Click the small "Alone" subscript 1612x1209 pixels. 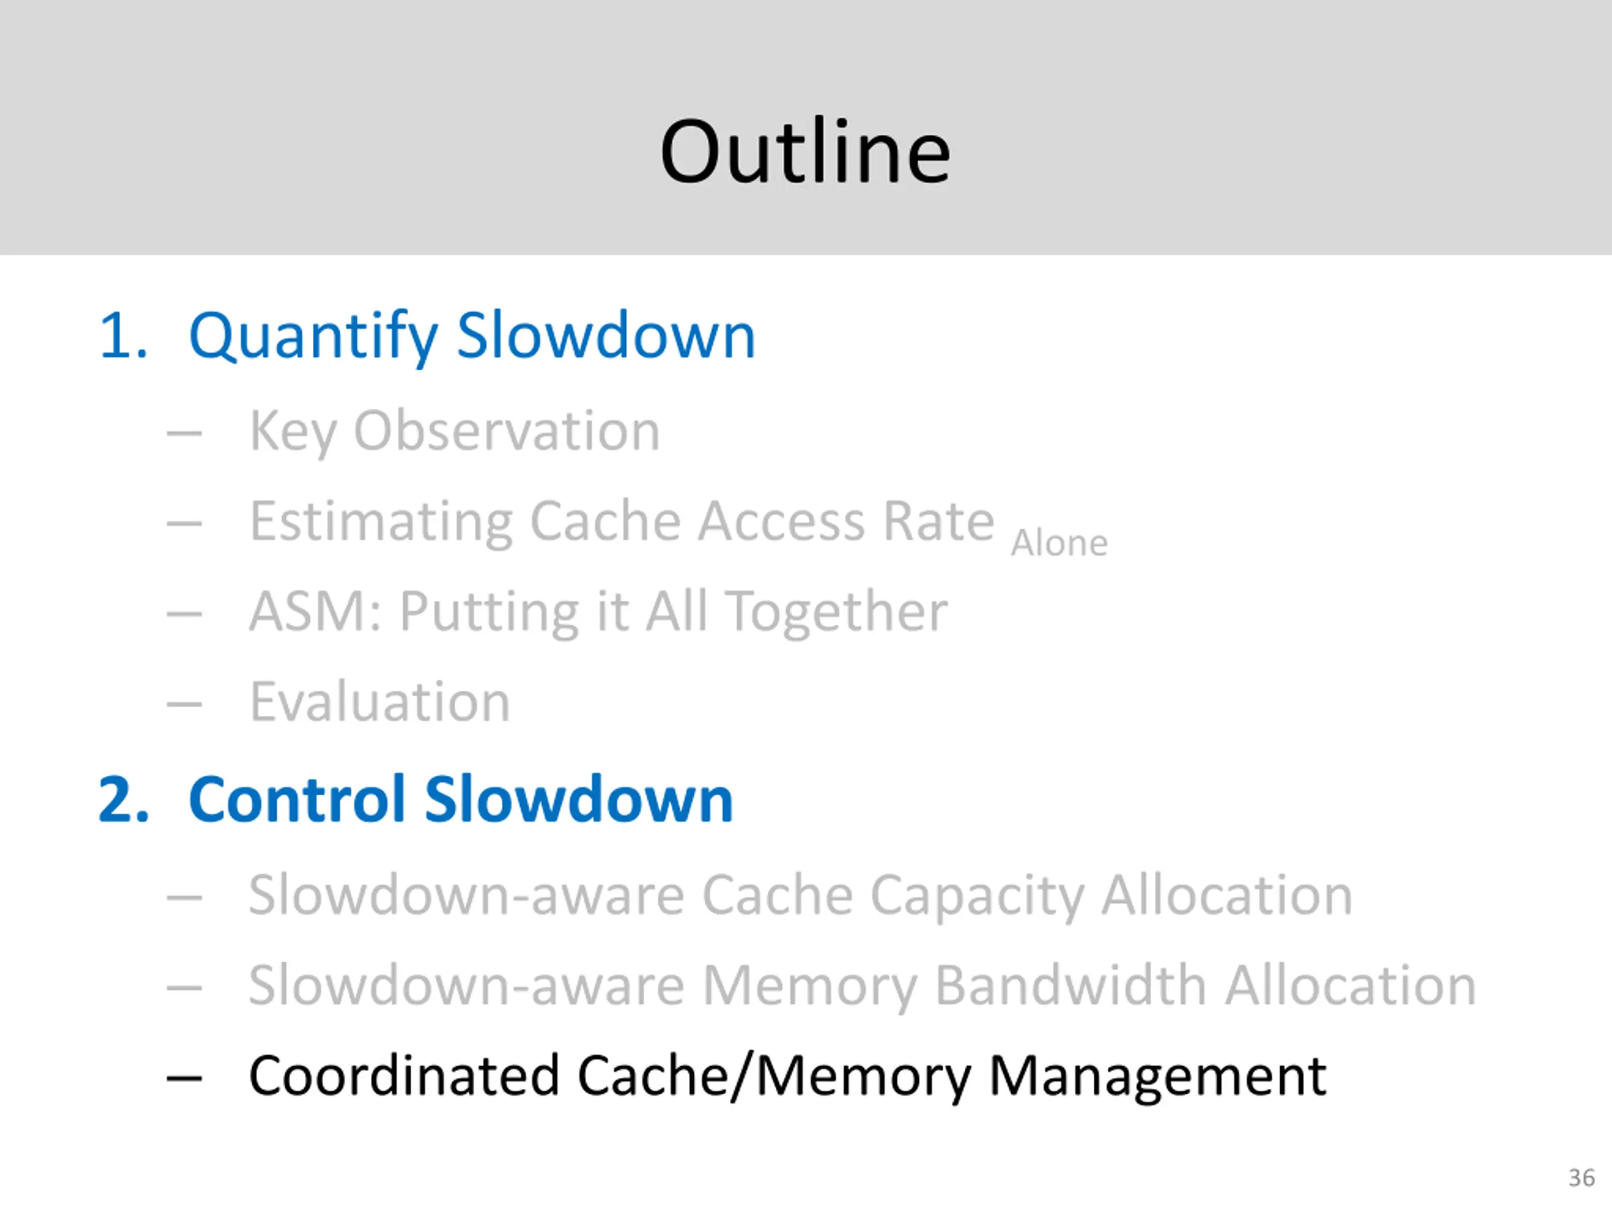tap(1059, 543)
